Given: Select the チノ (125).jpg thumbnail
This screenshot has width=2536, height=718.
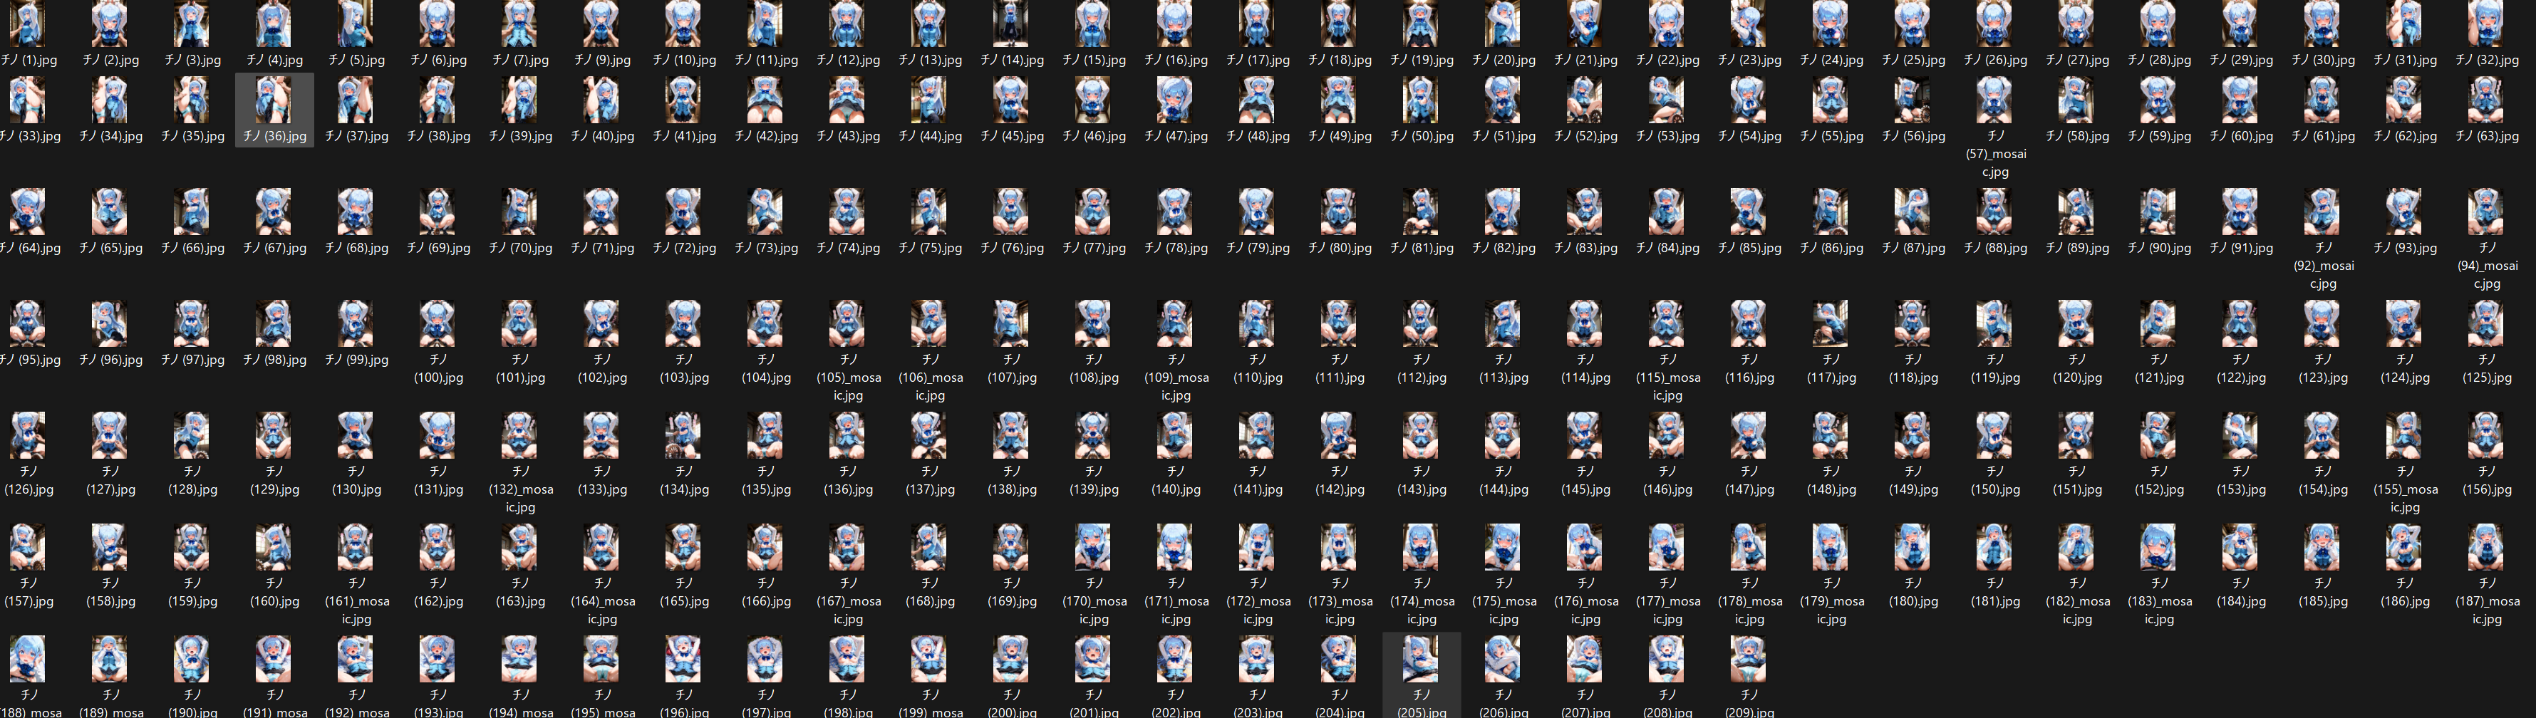Looking at the screenshot, I should pyautogui.click(x=2488, y=323).
